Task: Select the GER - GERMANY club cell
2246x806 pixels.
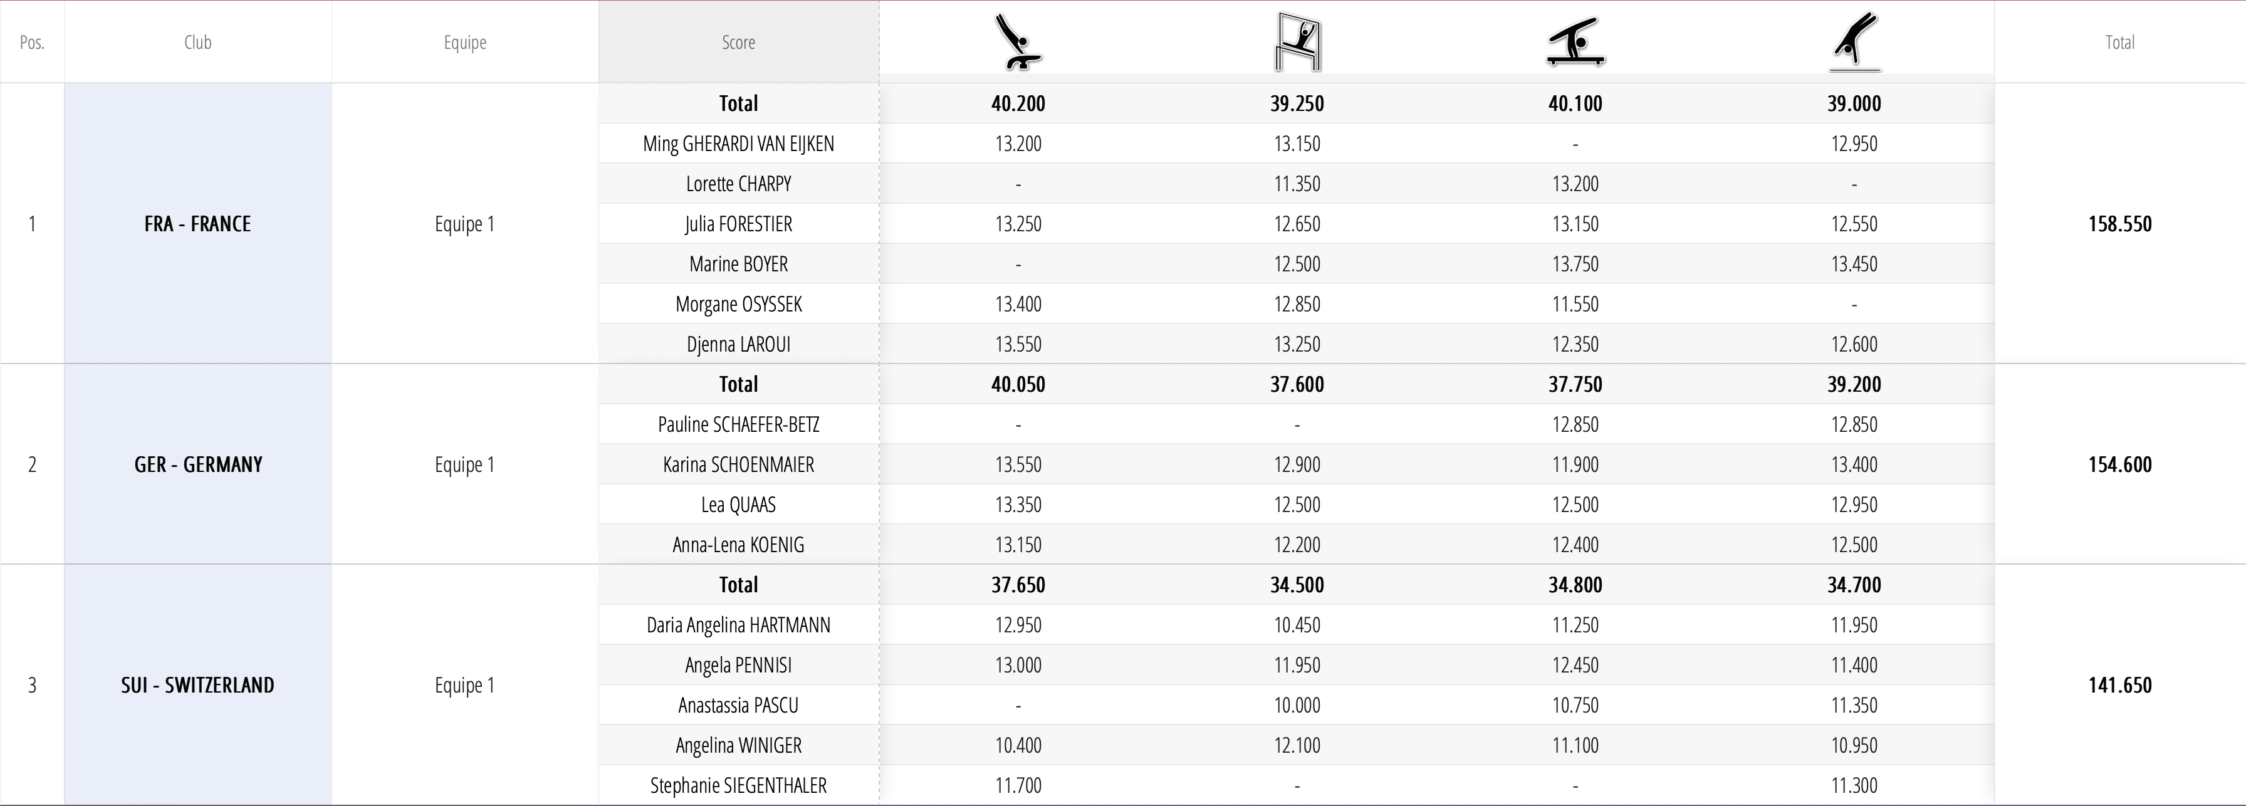Action: (x=198, y=464)
